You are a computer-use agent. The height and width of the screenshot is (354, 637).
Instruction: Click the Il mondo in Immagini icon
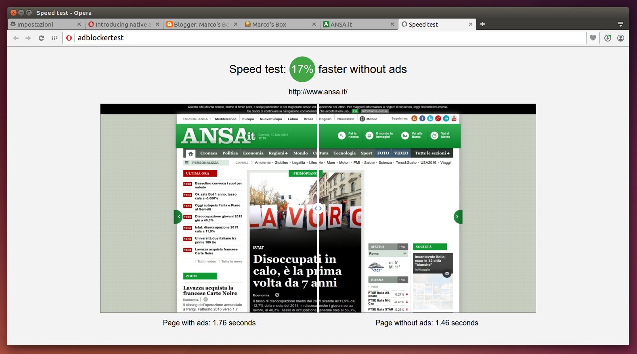pyautogui.click(x=369, y=135)
